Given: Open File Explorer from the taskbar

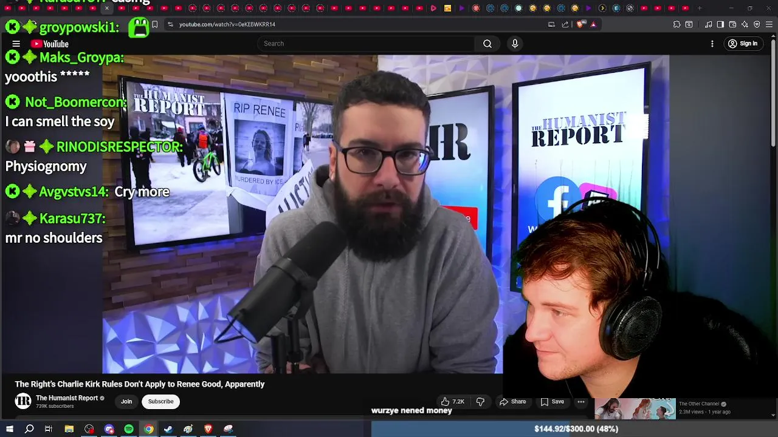Looking at the screenshot, I should [x=69, y=429].
